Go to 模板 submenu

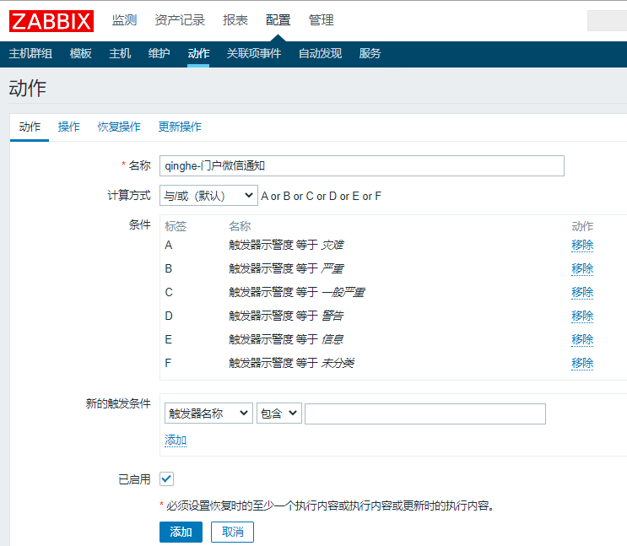tap(80, 53)
